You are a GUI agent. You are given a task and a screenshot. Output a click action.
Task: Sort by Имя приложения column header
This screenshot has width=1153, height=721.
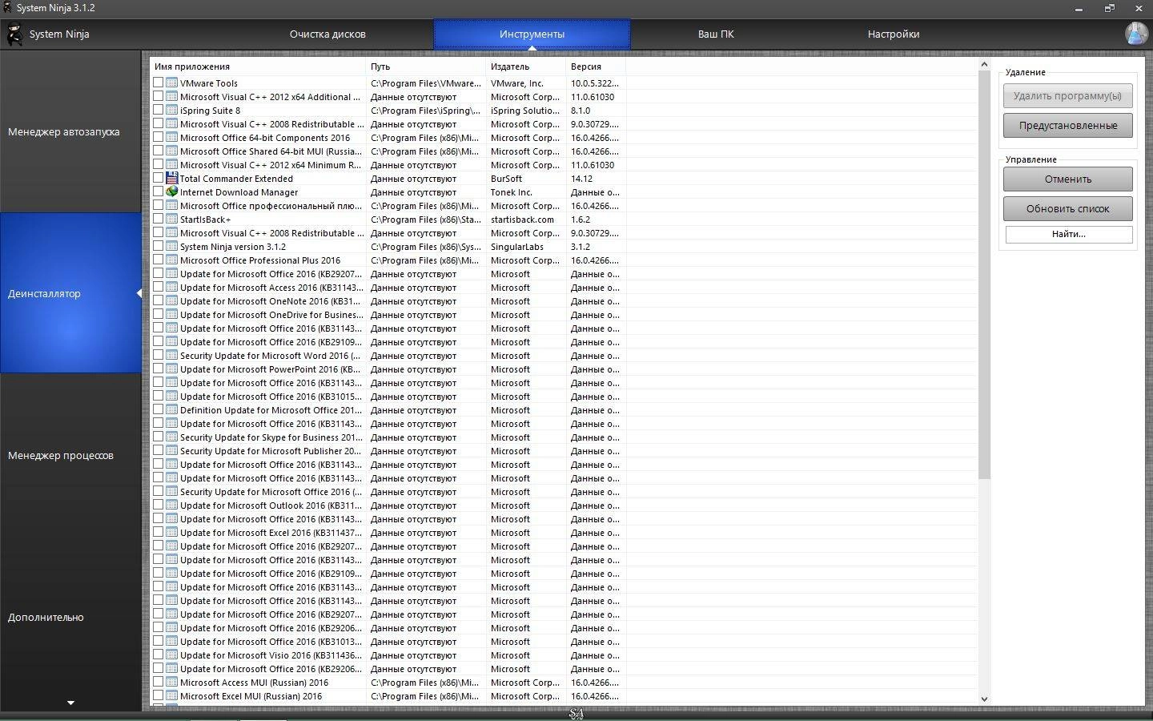(258, 66)
